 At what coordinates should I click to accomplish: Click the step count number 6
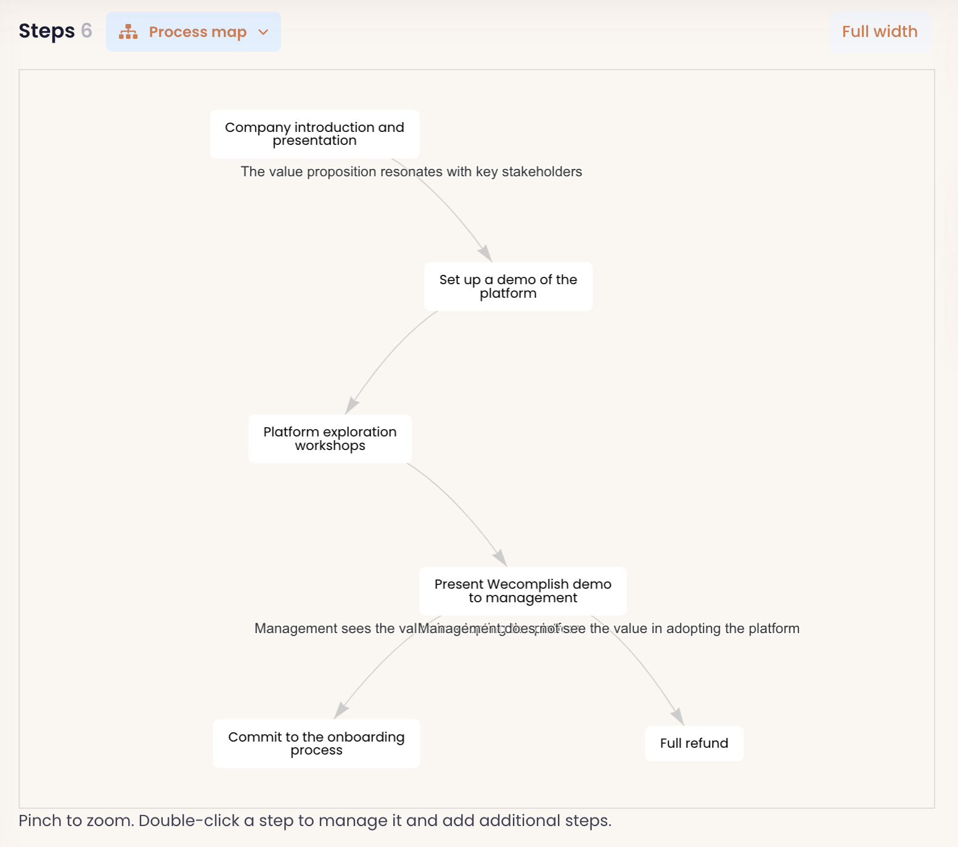tap(86, 31)
